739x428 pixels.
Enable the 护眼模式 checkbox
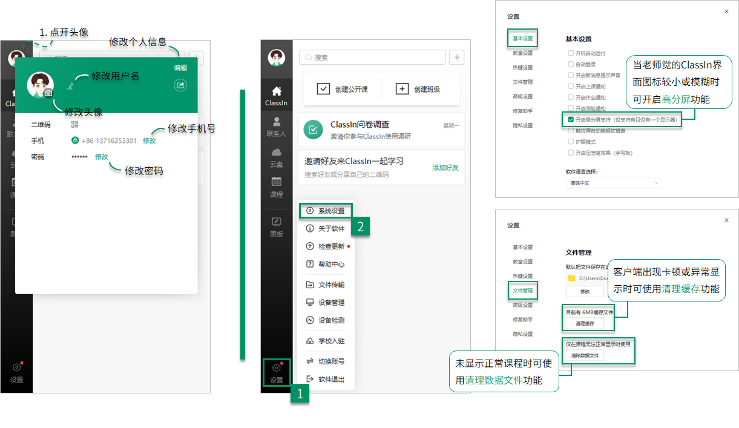[x=571, y=141]
